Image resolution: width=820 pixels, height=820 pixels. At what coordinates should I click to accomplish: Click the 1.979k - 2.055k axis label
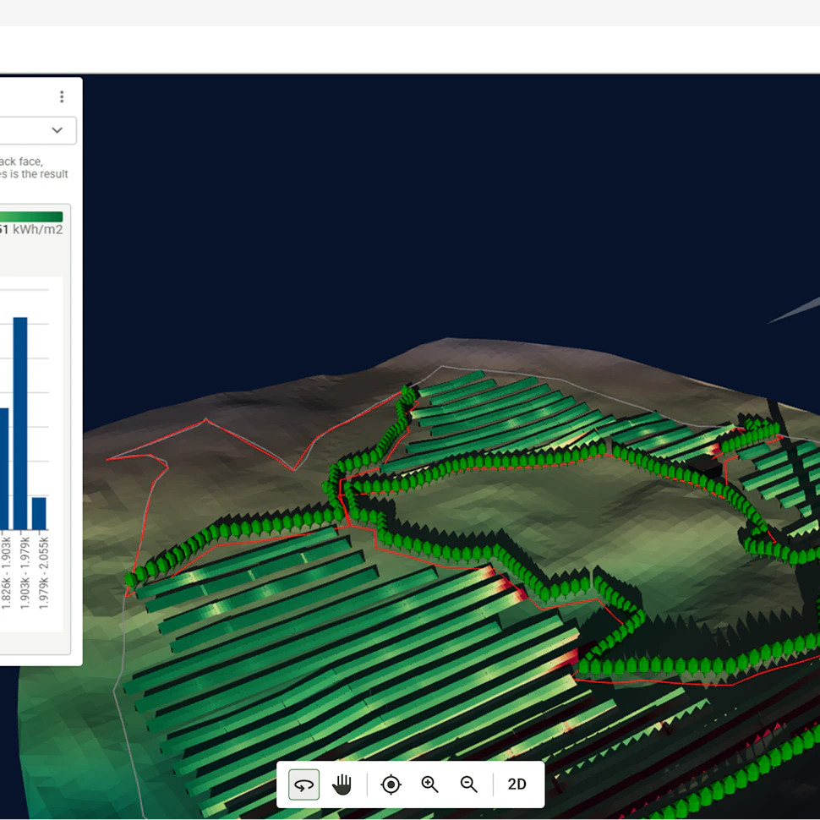tap(44, 573)
